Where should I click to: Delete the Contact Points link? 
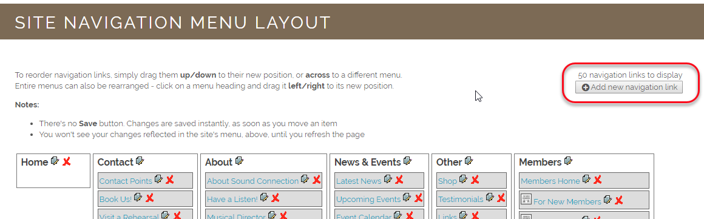pos(170,180)
